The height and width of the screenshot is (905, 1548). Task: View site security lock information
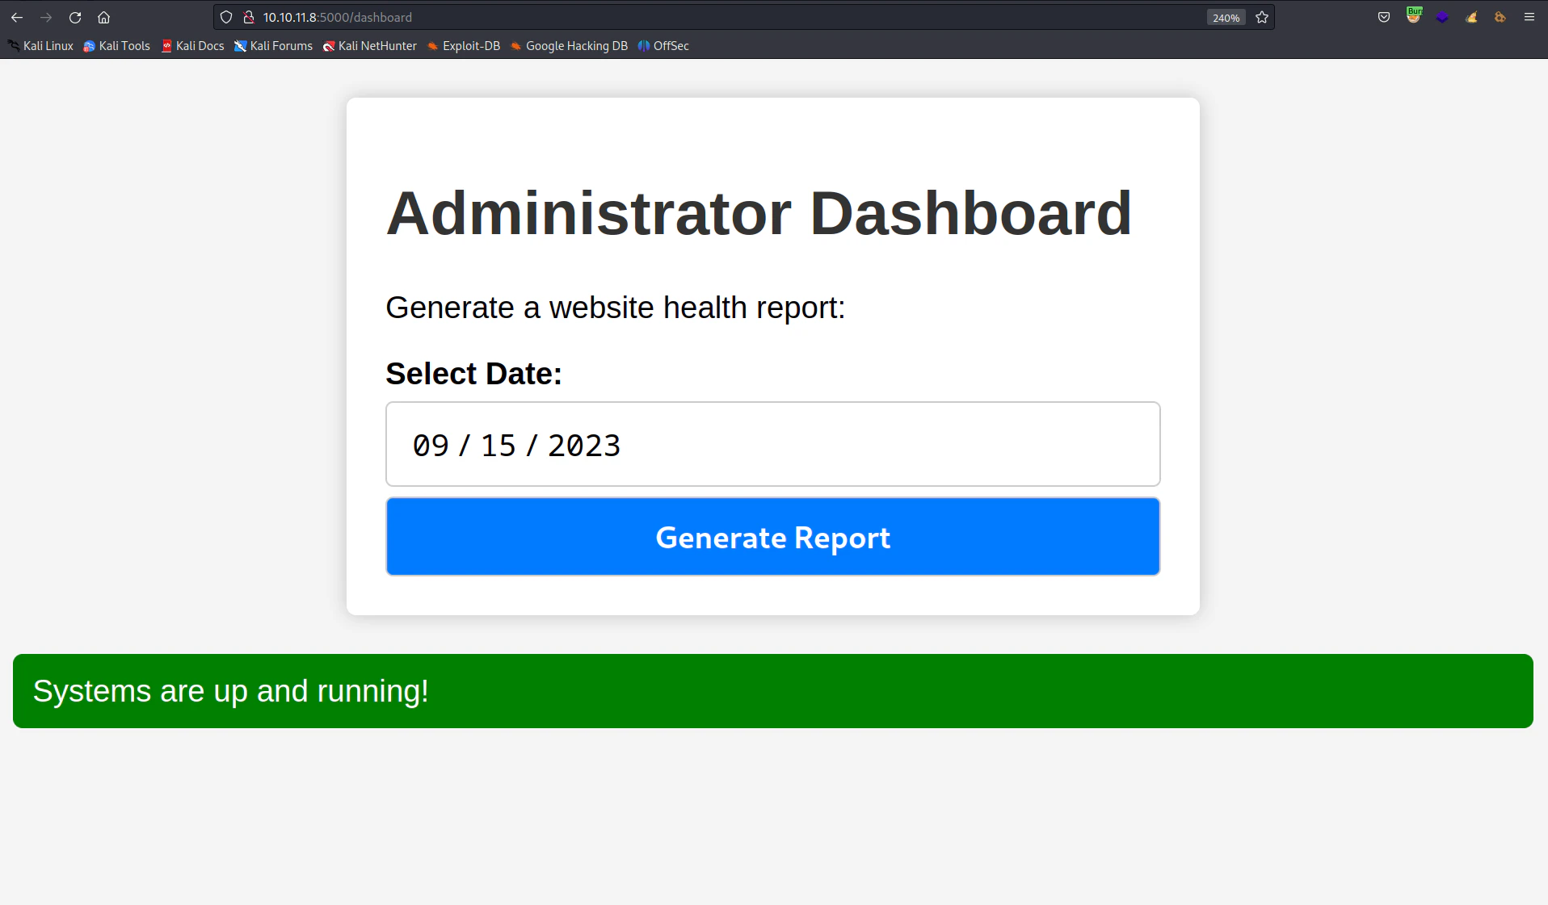[249, 17]
